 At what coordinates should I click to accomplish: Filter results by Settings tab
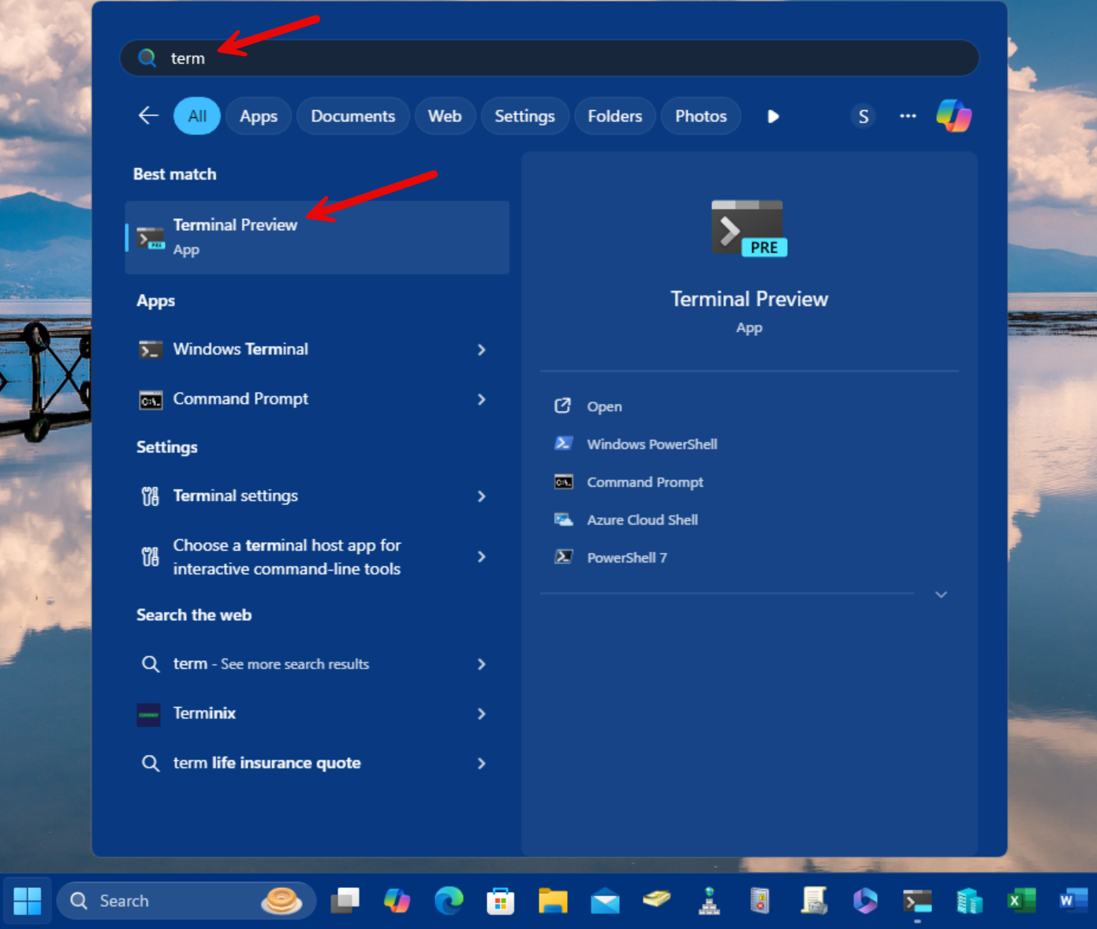pyautogui.click(x=524, y=117)
